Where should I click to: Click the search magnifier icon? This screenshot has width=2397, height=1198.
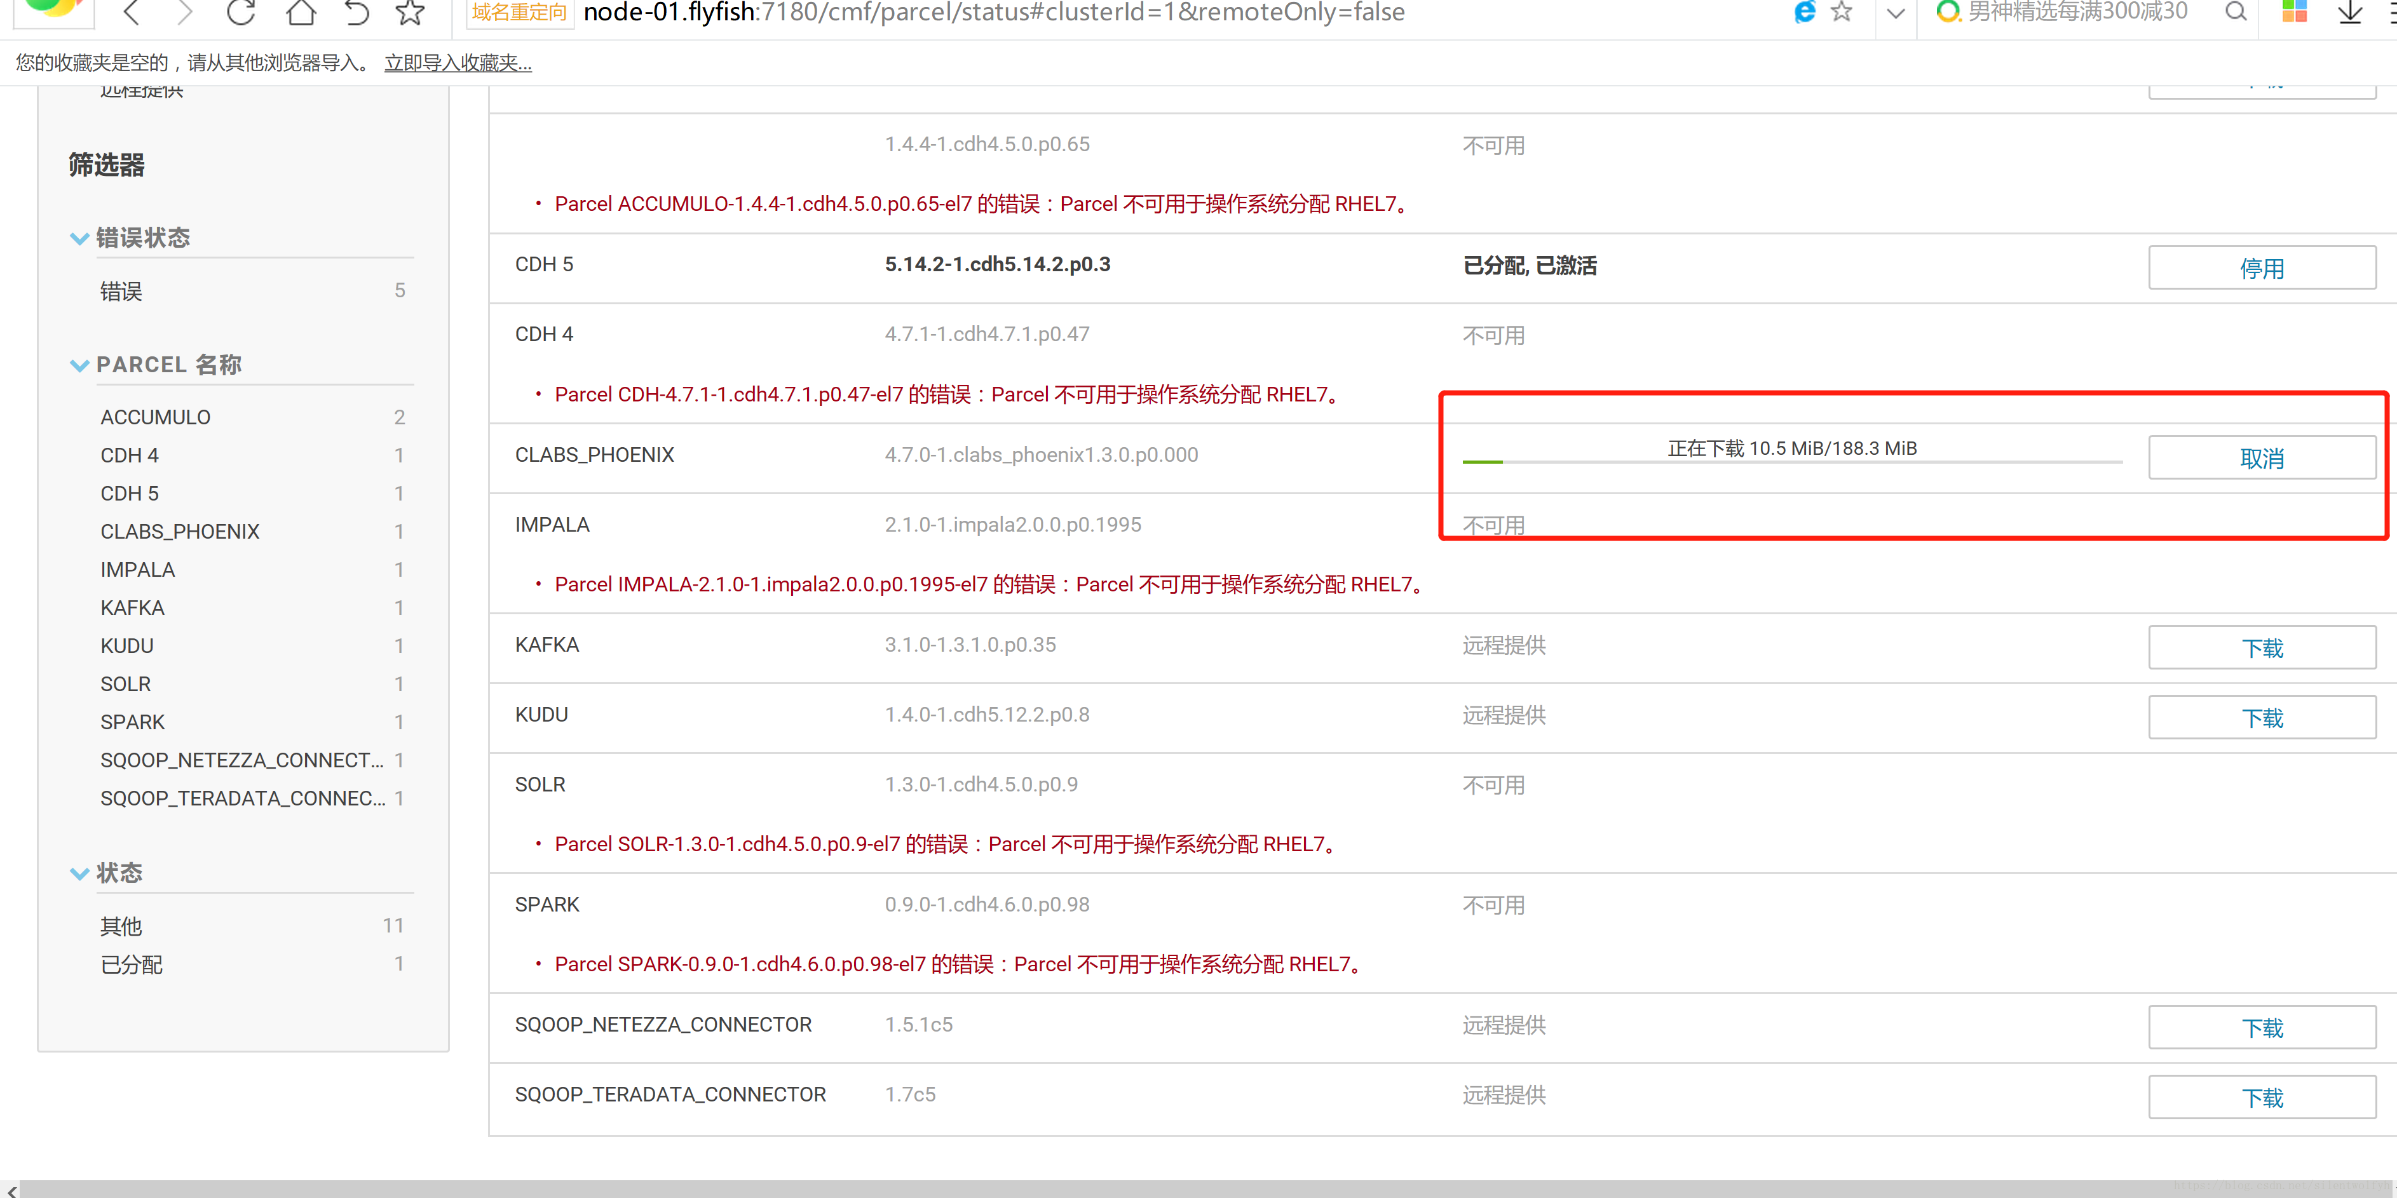tap(2235, 12)
